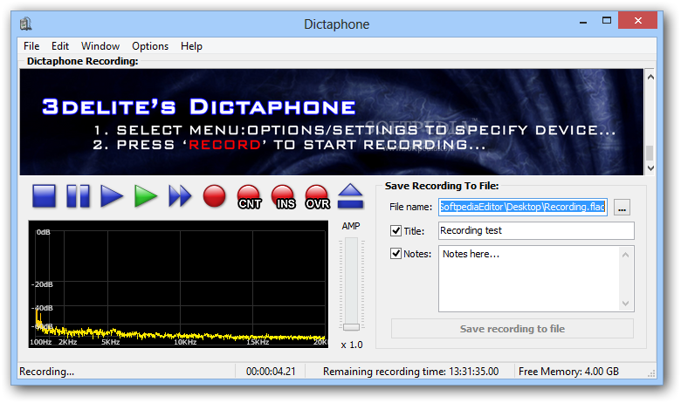Click inside the Notes text area

pos(530,278)
